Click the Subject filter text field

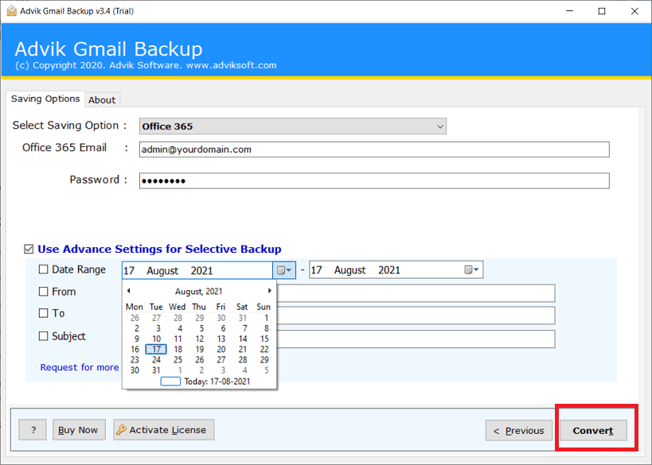coord(416,339)
